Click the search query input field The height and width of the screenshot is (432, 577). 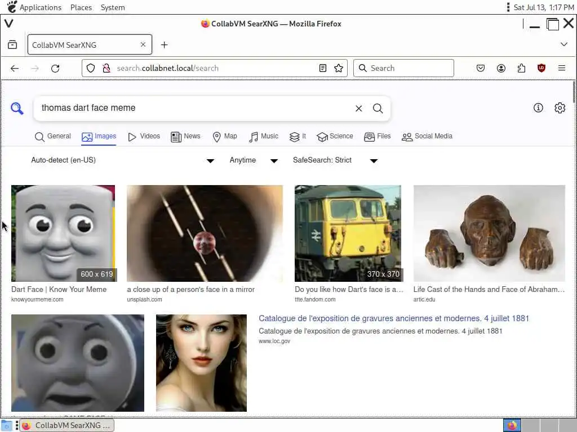[195, 108]
